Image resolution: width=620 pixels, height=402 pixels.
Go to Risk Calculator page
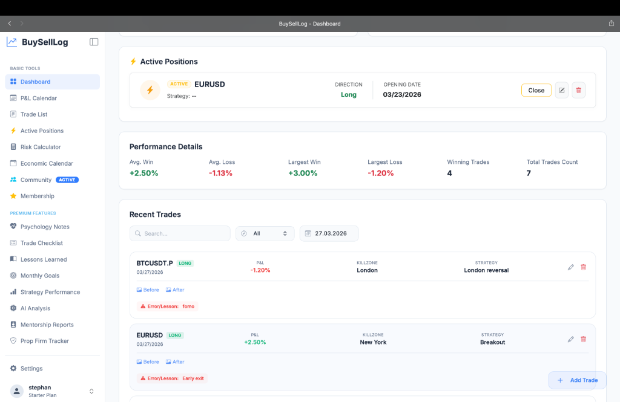tap(41, 147)
